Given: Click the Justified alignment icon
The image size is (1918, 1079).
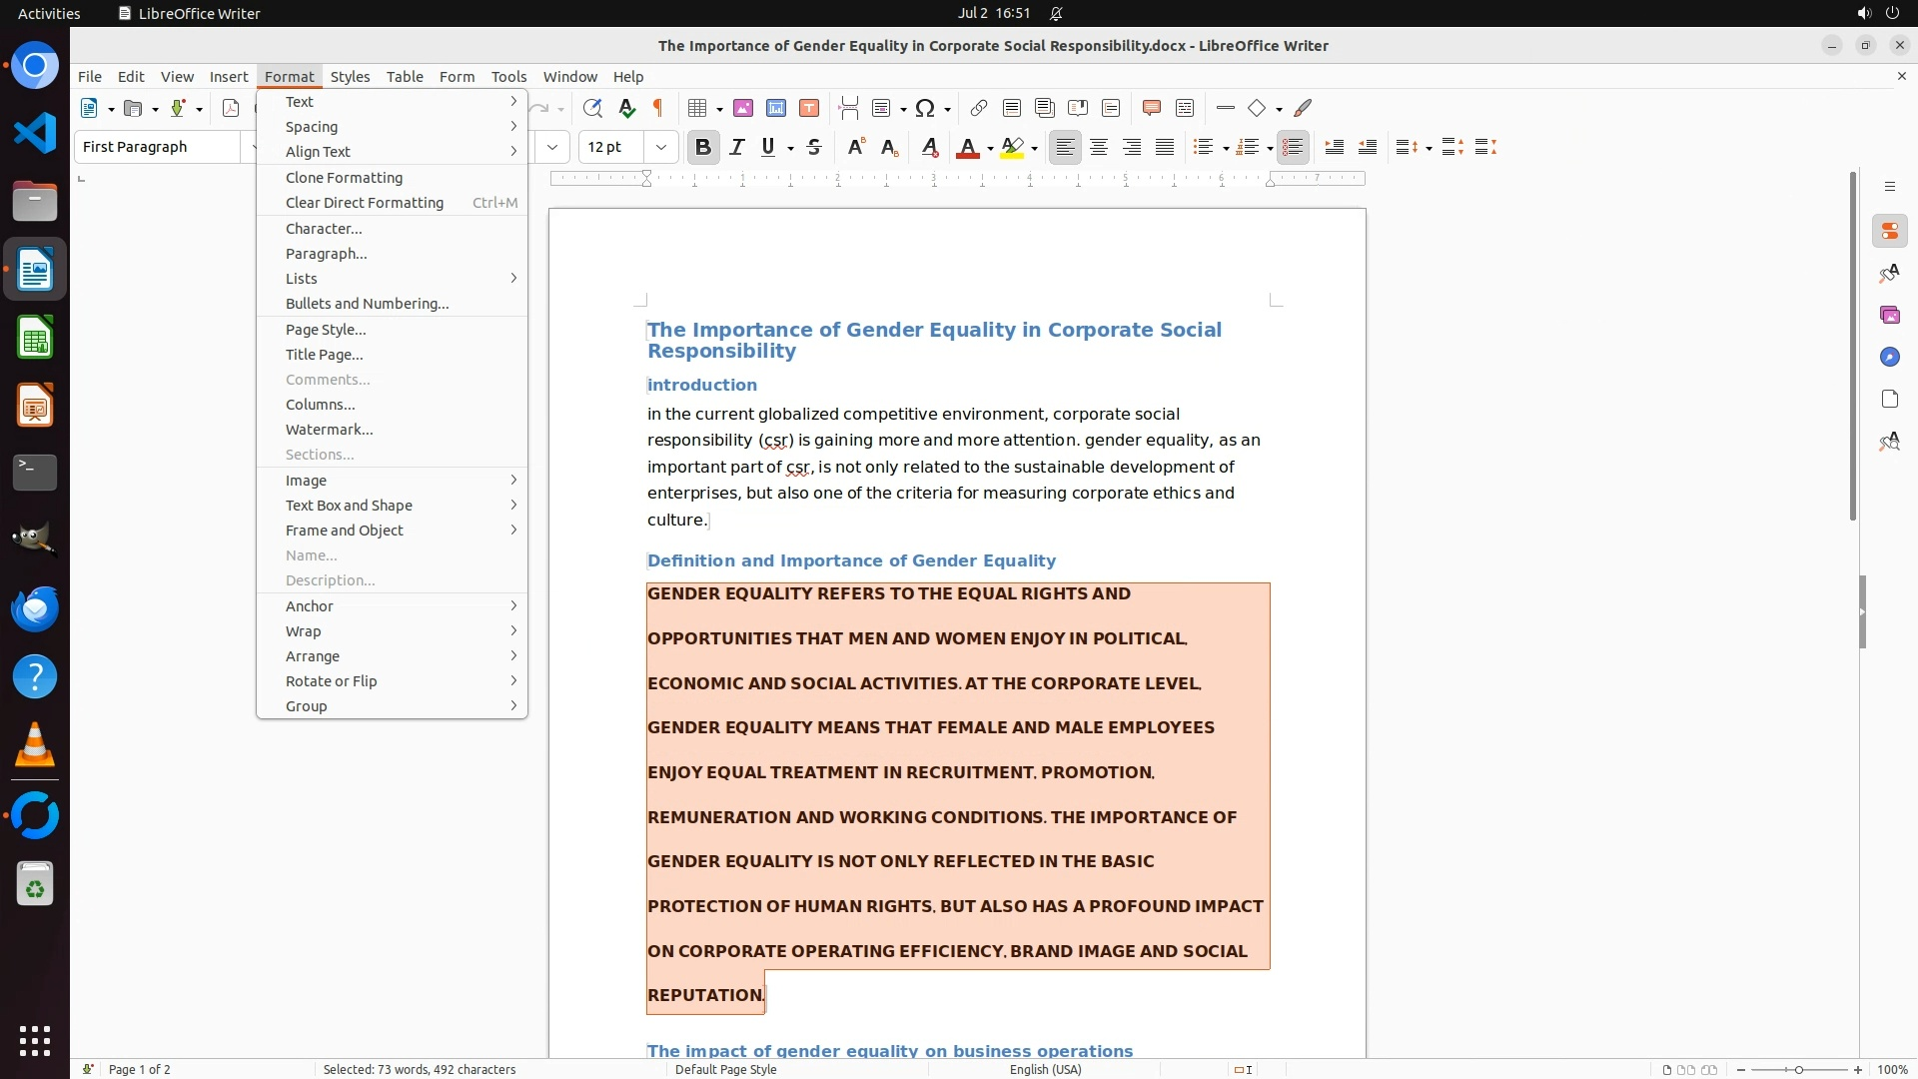Looking at the screenshot, I should [x=1165, y=147].
